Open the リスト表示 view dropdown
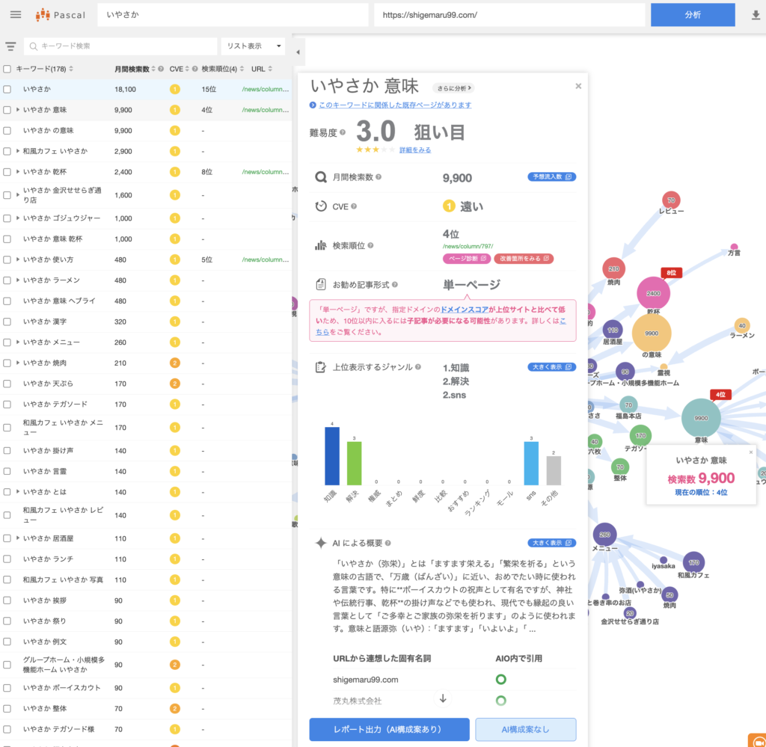The height and width of the screenshot is (747, 766). point(253,46)
